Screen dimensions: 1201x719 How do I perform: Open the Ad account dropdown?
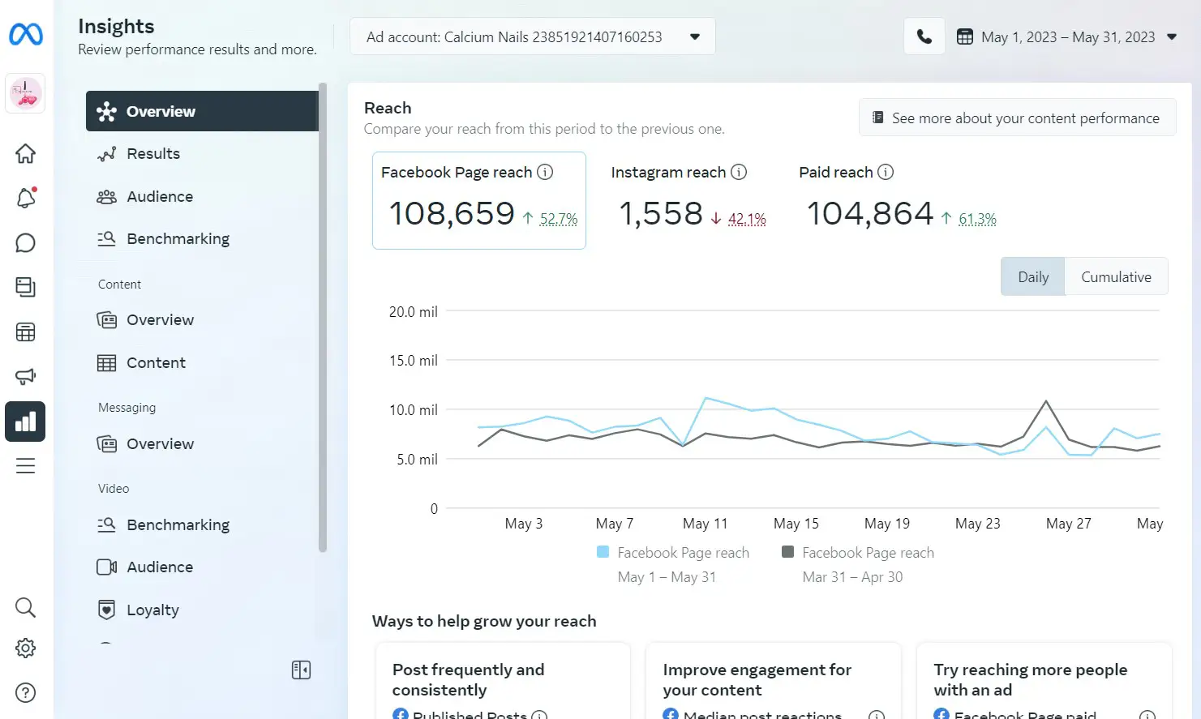click(532, 36)
